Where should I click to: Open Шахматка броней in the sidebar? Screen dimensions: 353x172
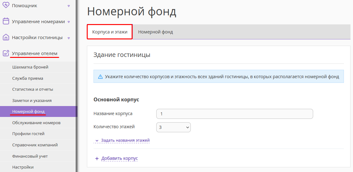(30, 67)
